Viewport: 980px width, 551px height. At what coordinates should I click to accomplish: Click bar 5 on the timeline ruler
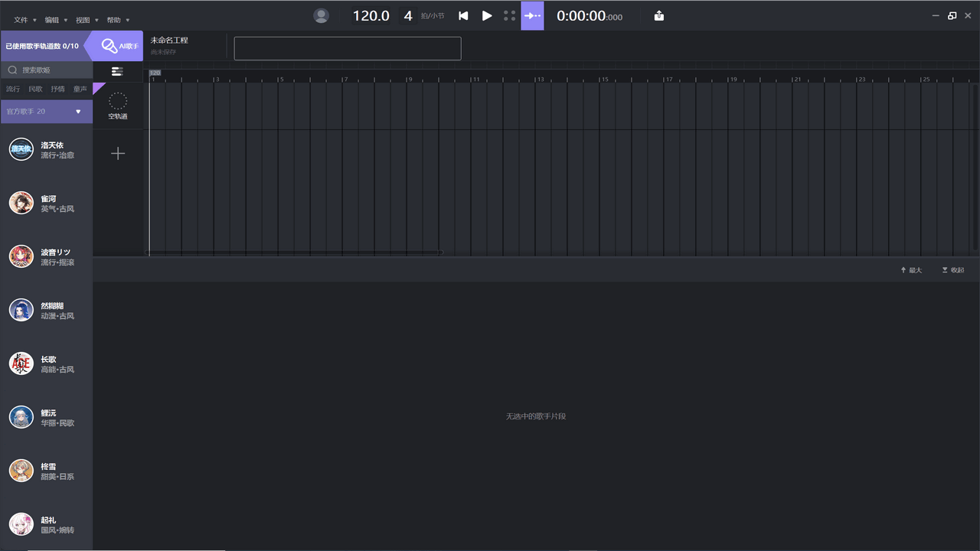tap(281, 80)
